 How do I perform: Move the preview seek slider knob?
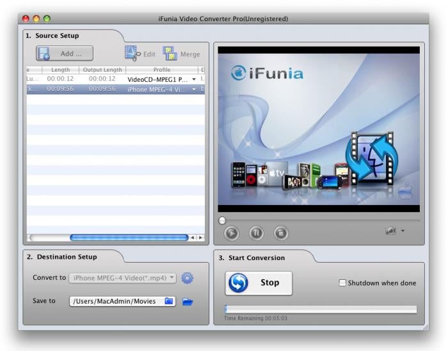click(x=222, y=220)
